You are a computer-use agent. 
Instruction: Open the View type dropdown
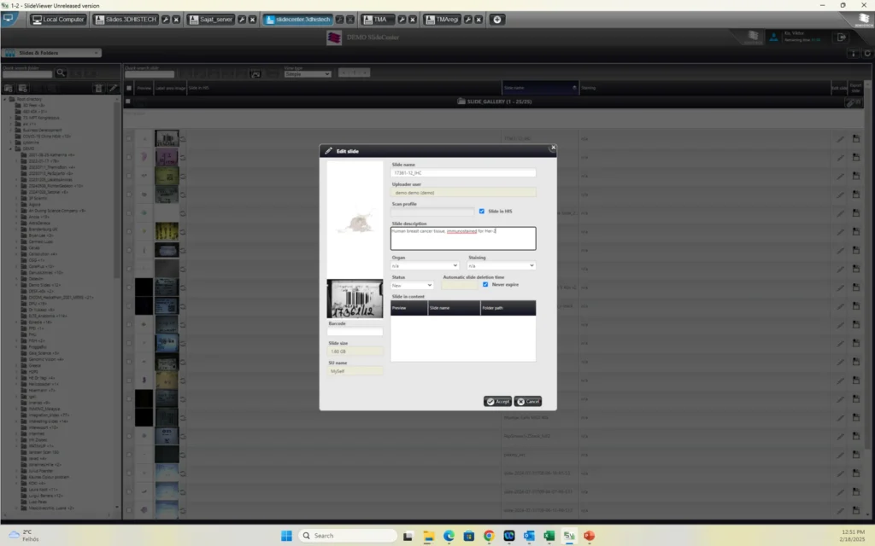point(308,74)
